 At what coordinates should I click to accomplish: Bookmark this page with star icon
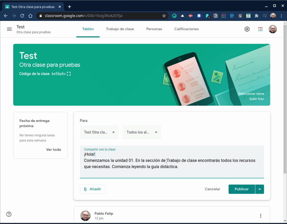[164, 16]
